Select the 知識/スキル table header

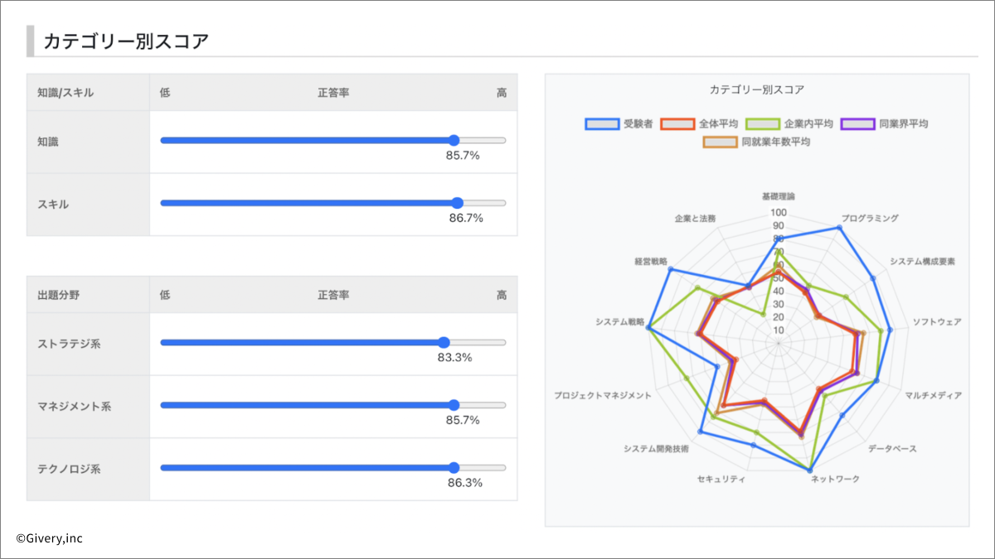coord(66,93)
